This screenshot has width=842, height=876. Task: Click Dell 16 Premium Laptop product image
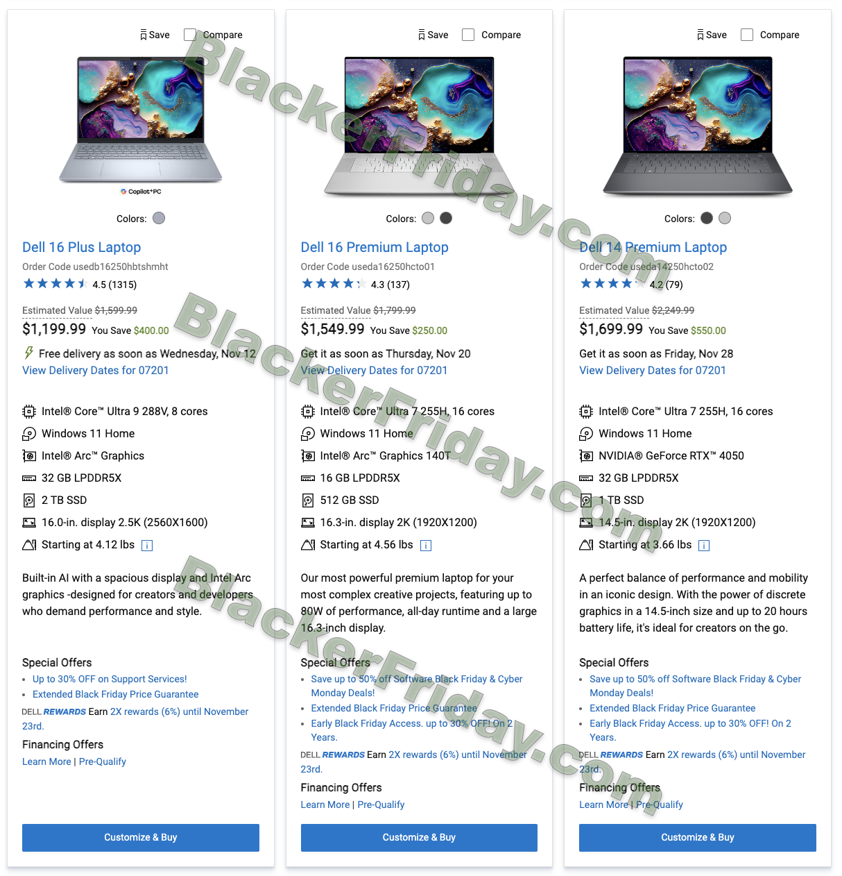click(x=419, y=126)
